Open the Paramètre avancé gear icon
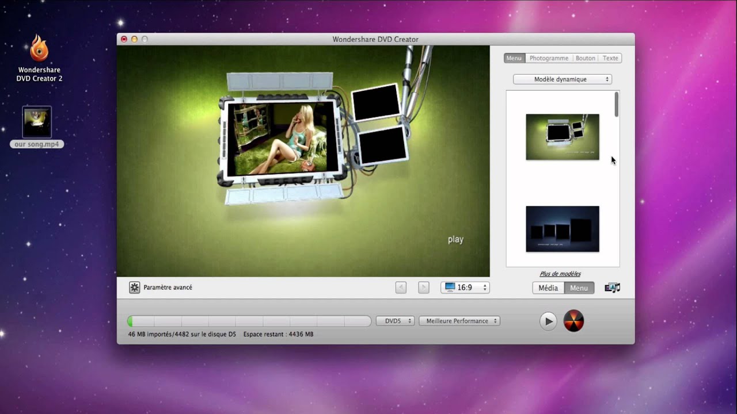This screenshot has width=737, height=414. coord(134,287)
